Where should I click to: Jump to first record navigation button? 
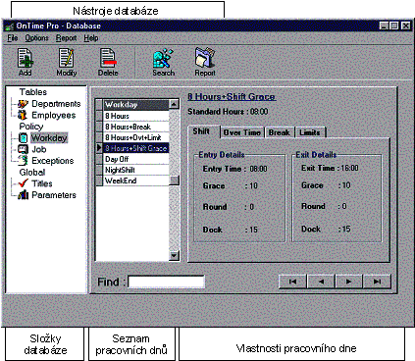click(x=292, y=282)
